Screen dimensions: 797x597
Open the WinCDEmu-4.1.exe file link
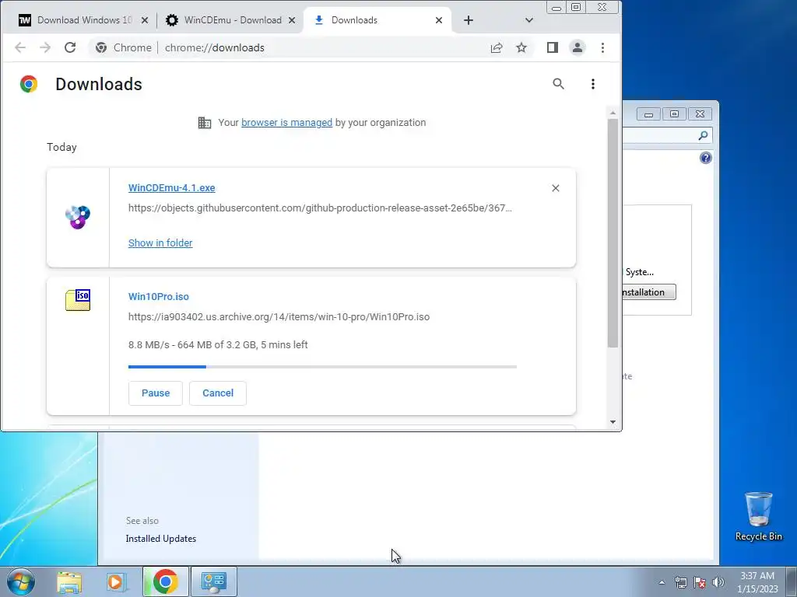point(172,188)
